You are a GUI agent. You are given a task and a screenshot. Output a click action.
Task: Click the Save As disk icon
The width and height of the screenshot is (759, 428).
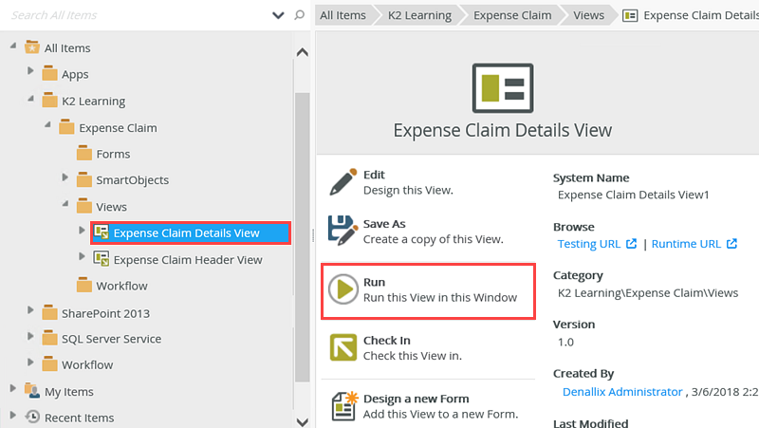(342, 231)
